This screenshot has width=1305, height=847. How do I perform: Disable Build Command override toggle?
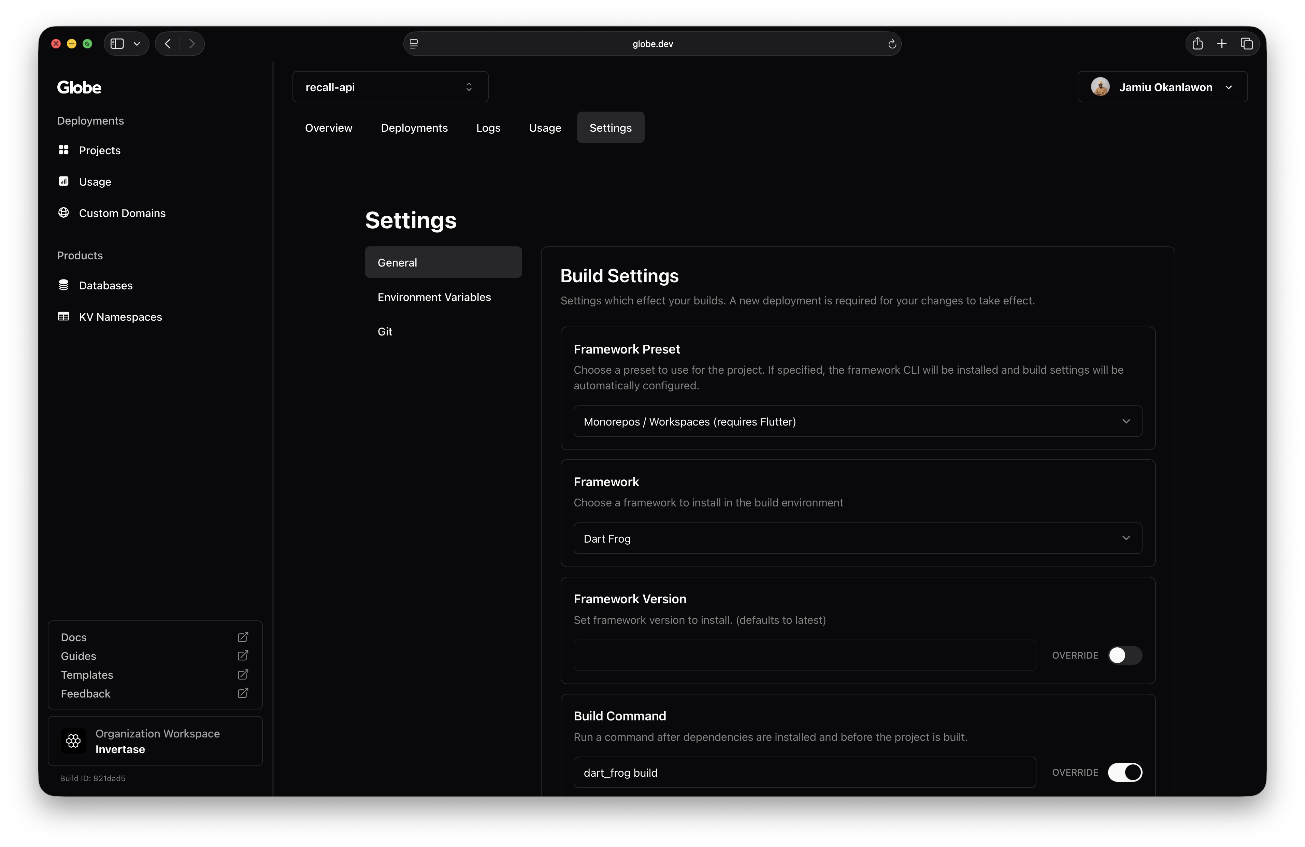click(1124, 773)
